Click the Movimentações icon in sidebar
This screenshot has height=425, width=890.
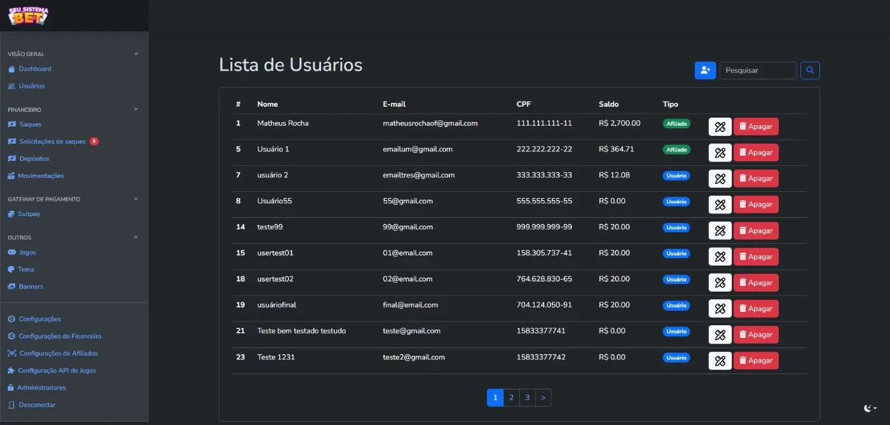coord(11,176)
